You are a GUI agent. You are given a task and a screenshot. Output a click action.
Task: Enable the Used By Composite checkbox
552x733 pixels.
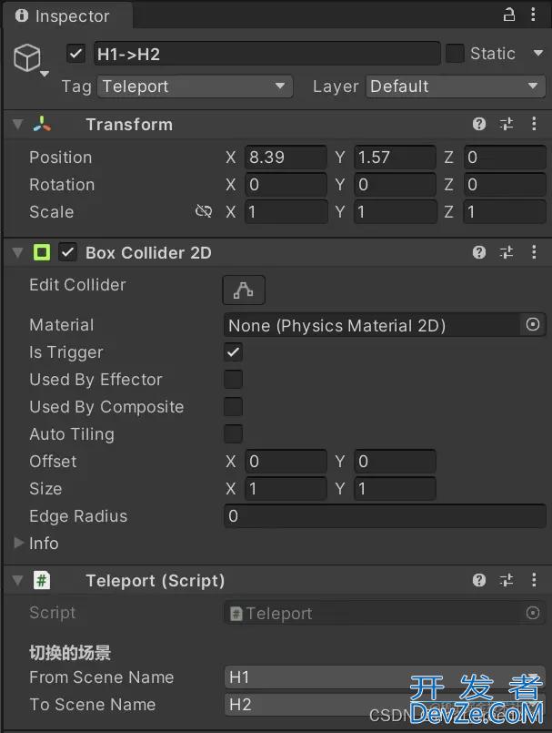(x=233, y=407)
